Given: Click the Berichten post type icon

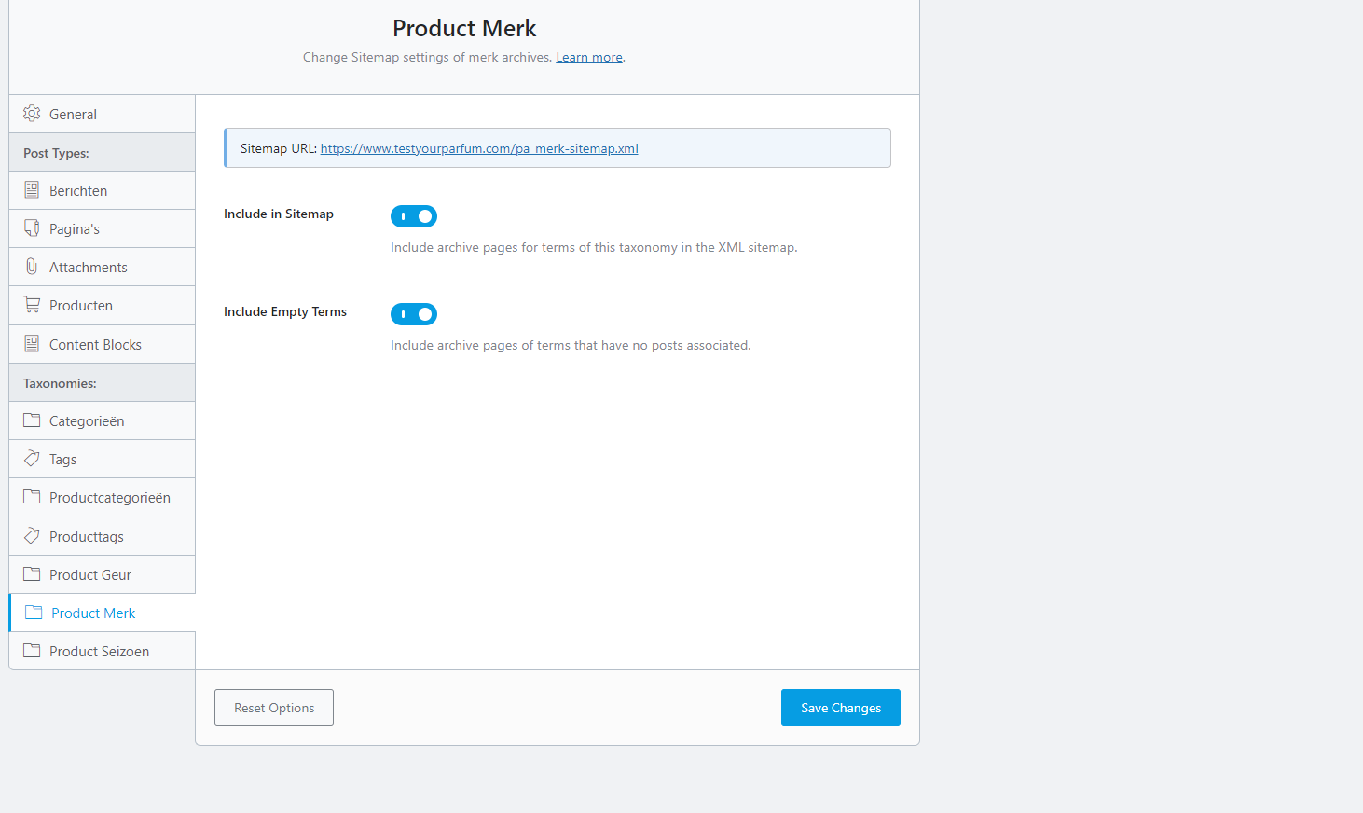Looking at the screenshot, I should 32,190.
